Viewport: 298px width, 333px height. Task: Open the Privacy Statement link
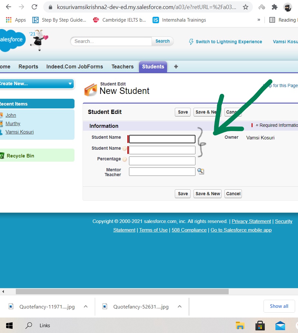click(x=251, y=221)
